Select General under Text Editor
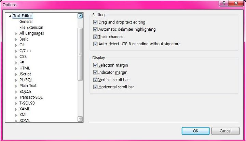The width and height of the screenshot is (246, 141). [x=26, y=21]
